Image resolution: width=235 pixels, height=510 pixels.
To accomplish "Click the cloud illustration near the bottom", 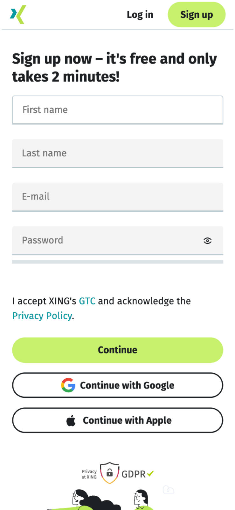I will pyautogui.click(x=168, y=490).
